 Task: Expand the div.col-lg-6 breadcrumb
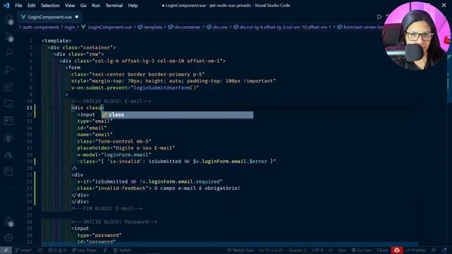pyautogui.click(x=282, y=27)
